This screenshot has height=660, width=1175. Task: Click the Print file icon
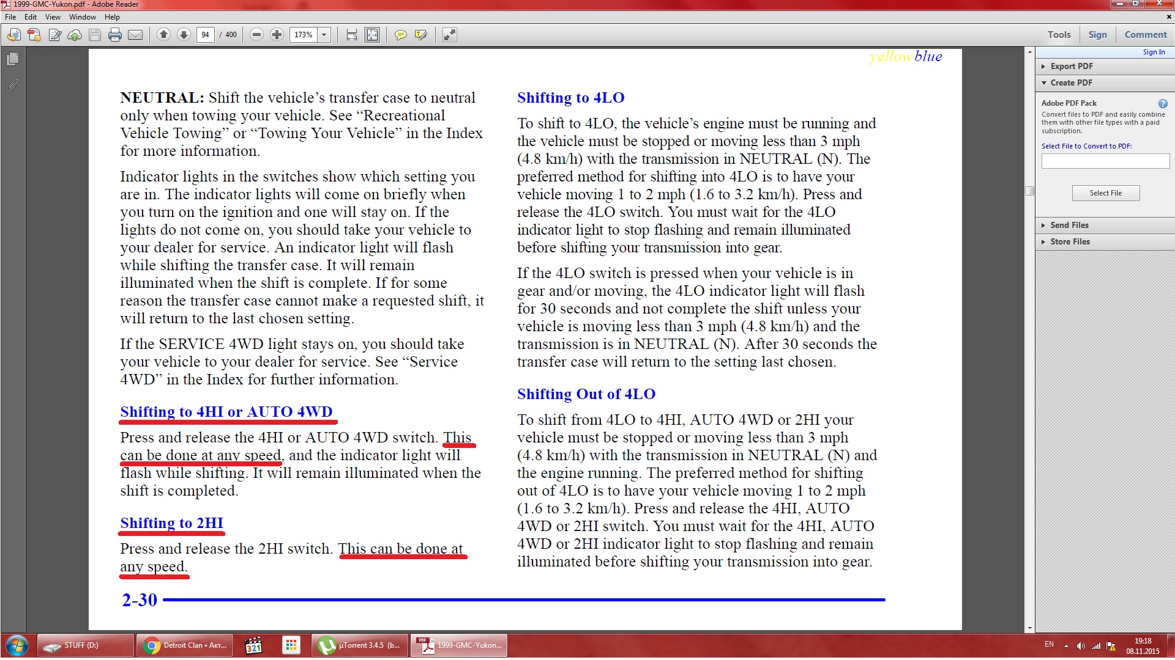[114, 35]
